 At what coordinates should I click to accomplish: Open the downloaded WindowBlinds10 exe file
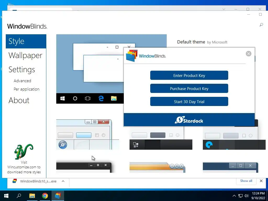pyautogui.click(x=35, y=181)
